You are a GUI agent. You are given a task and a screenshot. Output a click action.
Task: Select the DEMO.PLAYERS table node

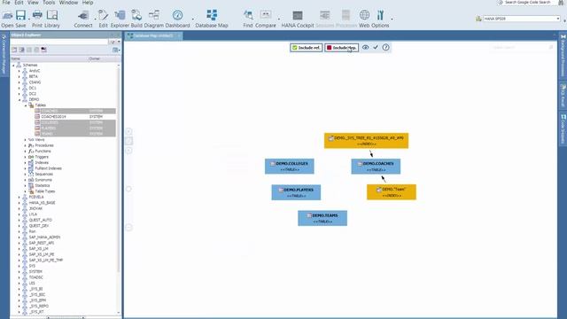pos(296,192)
